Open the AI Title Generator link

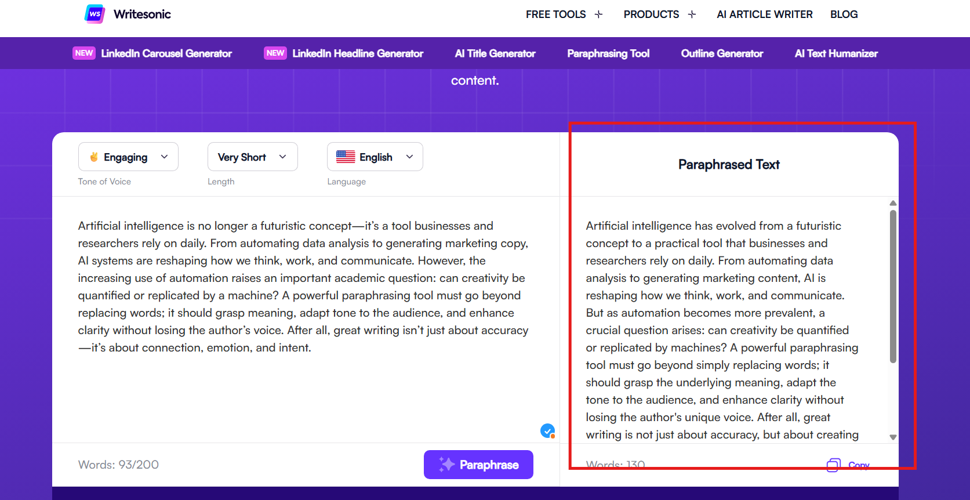point(495,53)
